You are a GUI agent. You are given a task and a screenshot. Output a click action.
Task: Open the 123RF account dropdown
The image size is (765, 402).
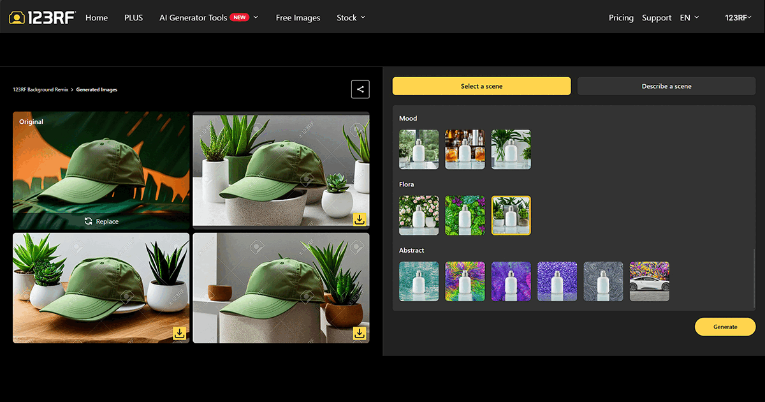click(x=738, y=18)
